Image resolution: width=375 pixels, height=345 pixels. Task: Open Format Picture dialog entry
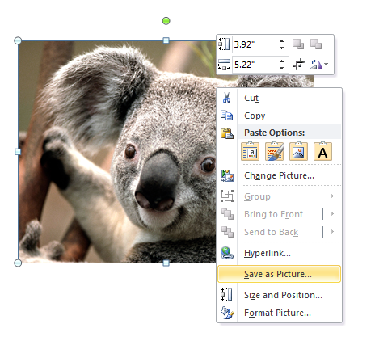tap(279, 313)
